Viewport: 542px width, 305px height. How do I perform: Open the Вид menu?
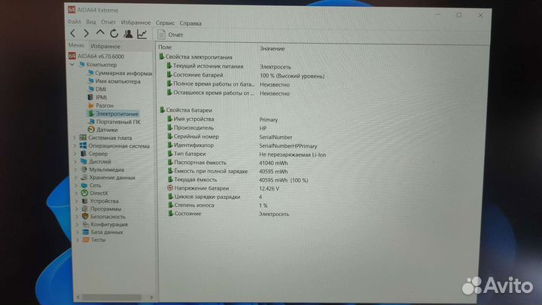click(x=91, y=22)
